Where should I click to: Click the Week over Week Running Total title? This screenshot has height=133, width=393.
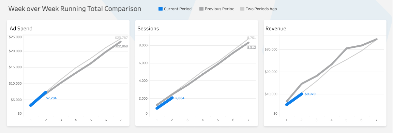[75, 9]
